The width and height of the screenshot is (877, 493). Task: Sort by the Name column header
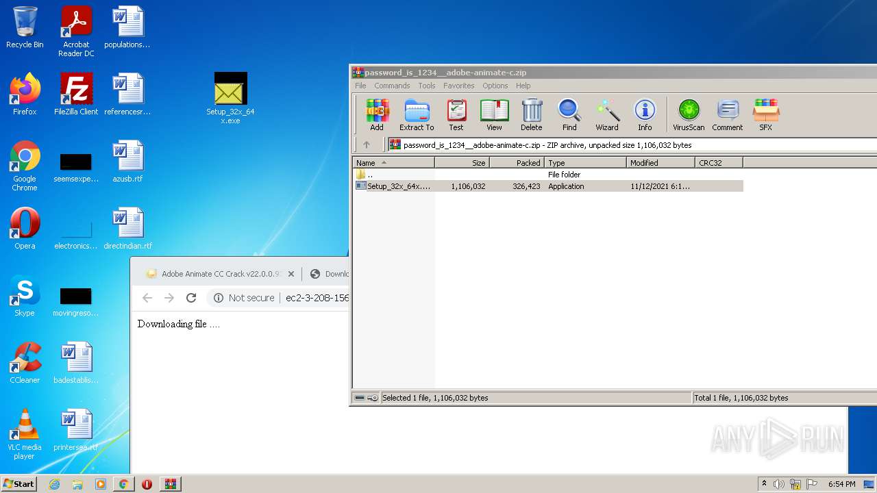pyautogui.click(x=394, y=163)
